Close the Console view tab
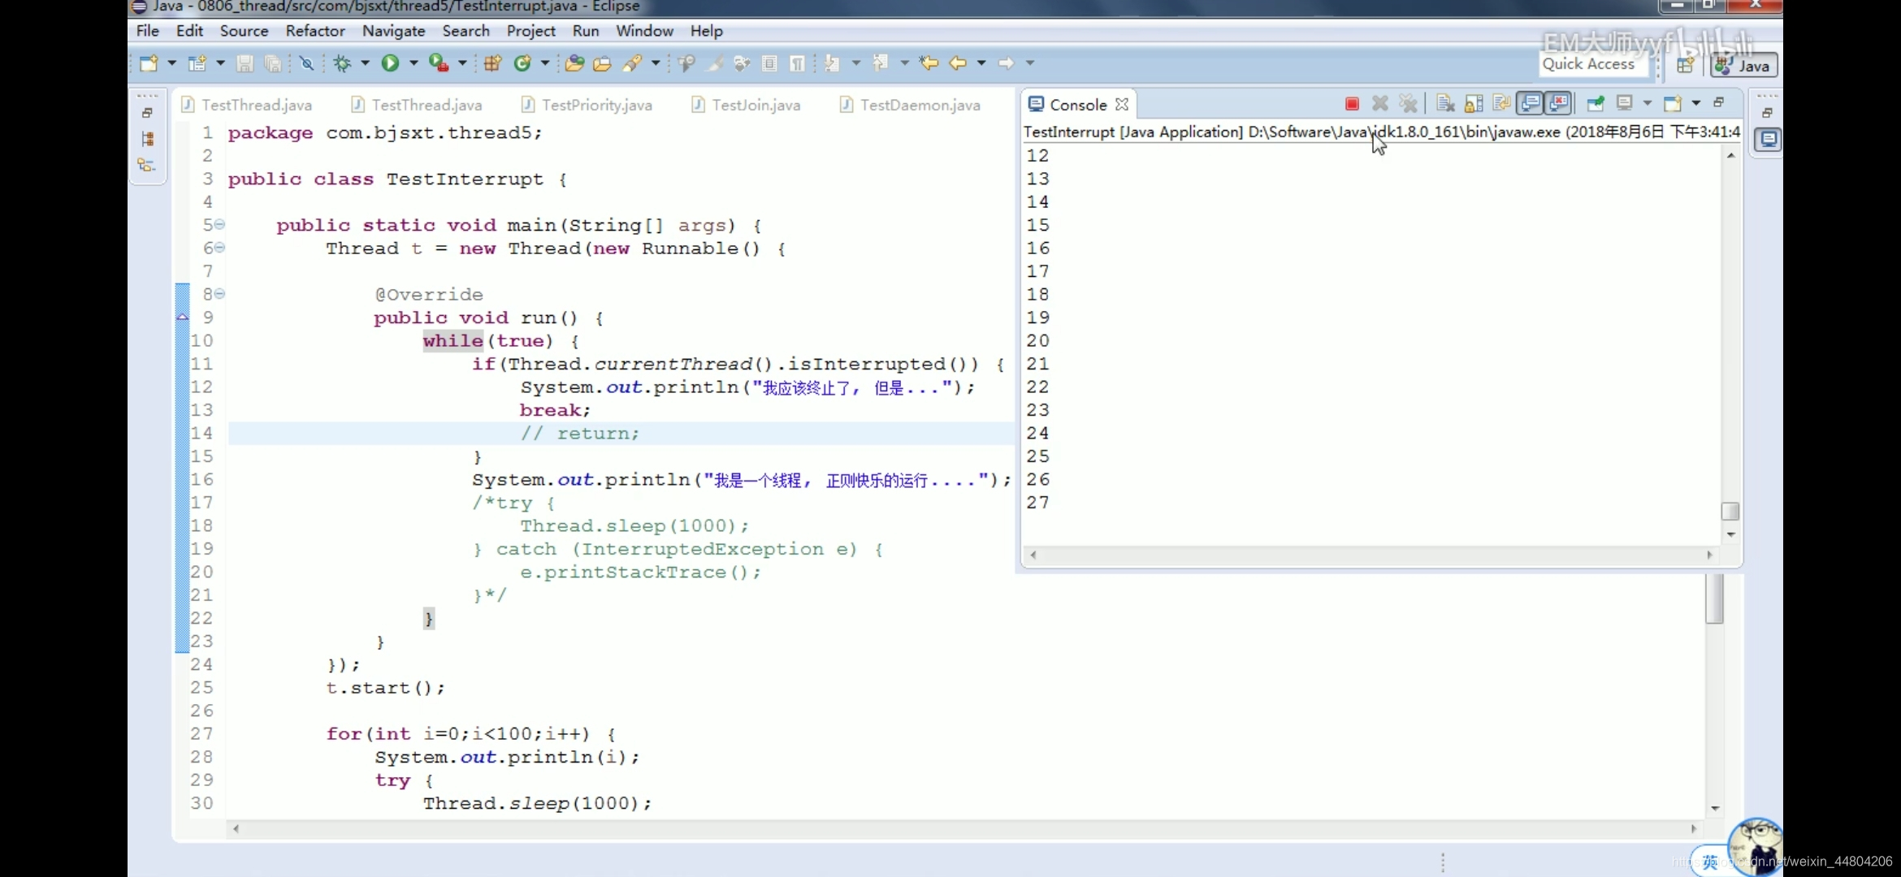The height and width of the screenshot is (877, 1901). point(1122,105)
